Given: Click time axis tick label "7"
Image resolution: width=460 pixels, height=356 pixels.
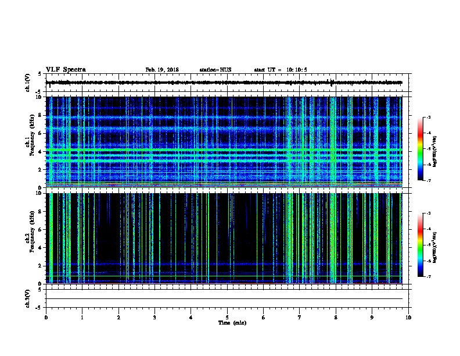Looking at the screenshot, I should [x=300, y=318].
